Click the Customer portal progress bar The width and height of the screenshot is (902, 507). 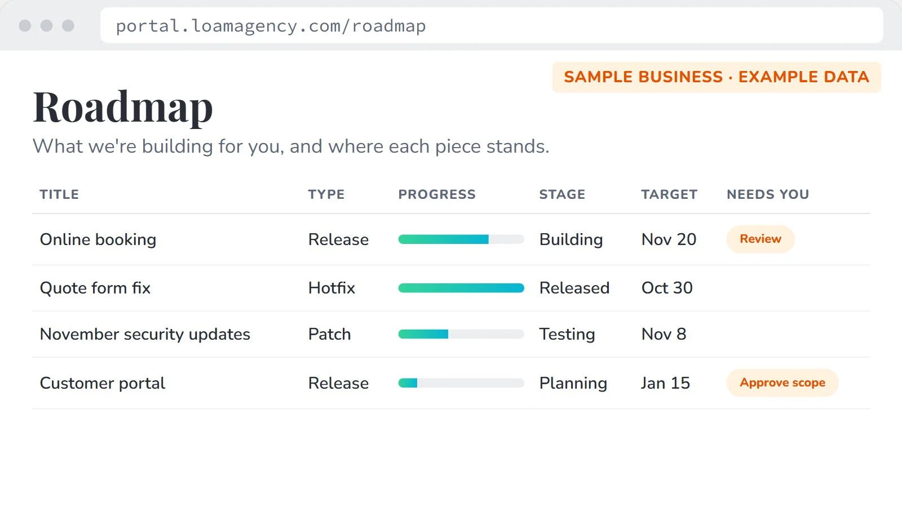click(x=461, y=383)
